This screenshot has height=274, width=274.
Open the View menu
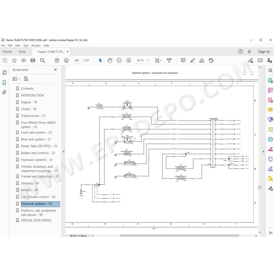point(18,45)
